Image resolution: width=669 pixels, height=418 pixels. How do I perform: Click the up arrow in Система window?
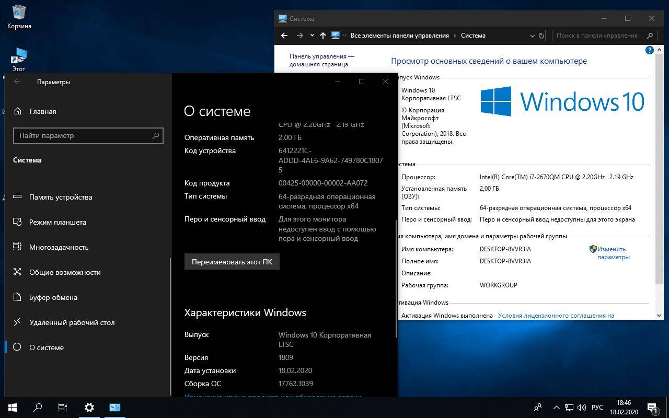(322, 36)
